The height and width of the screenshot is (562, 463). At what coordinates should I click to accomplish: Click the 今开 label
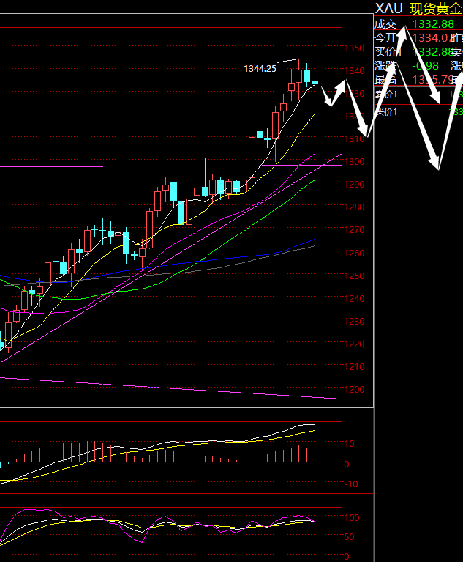click(385, 37)
